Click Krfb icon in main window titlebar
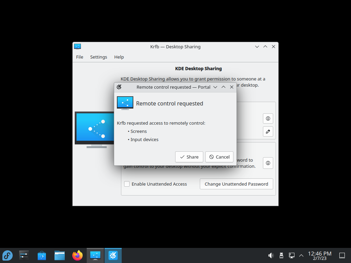This screenshot has height=263, width=351. click(x=77, y=47)
